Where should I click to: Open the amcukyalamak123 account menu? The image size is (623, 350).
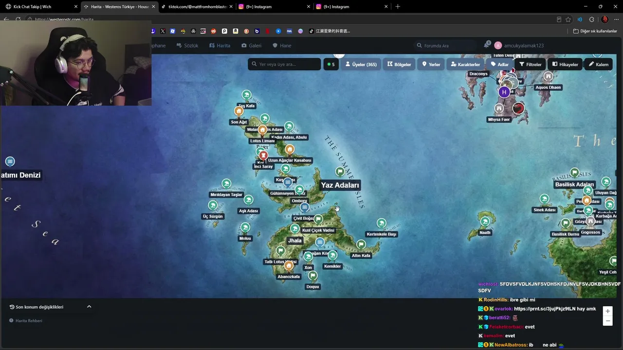click(x=519, y=46)
